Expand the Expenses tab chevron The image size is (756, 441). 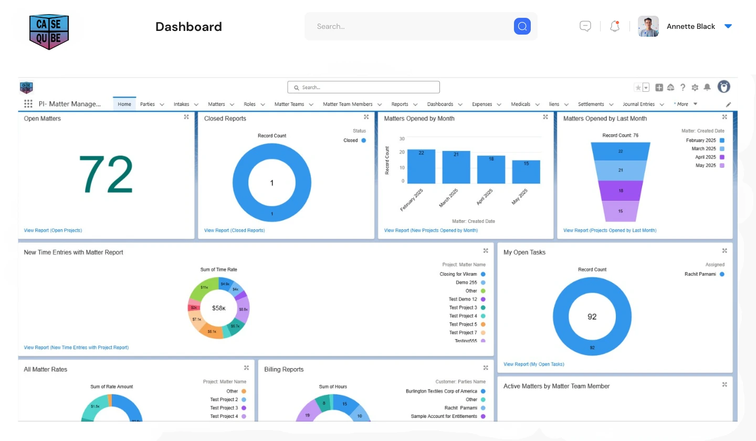[499, 104]
